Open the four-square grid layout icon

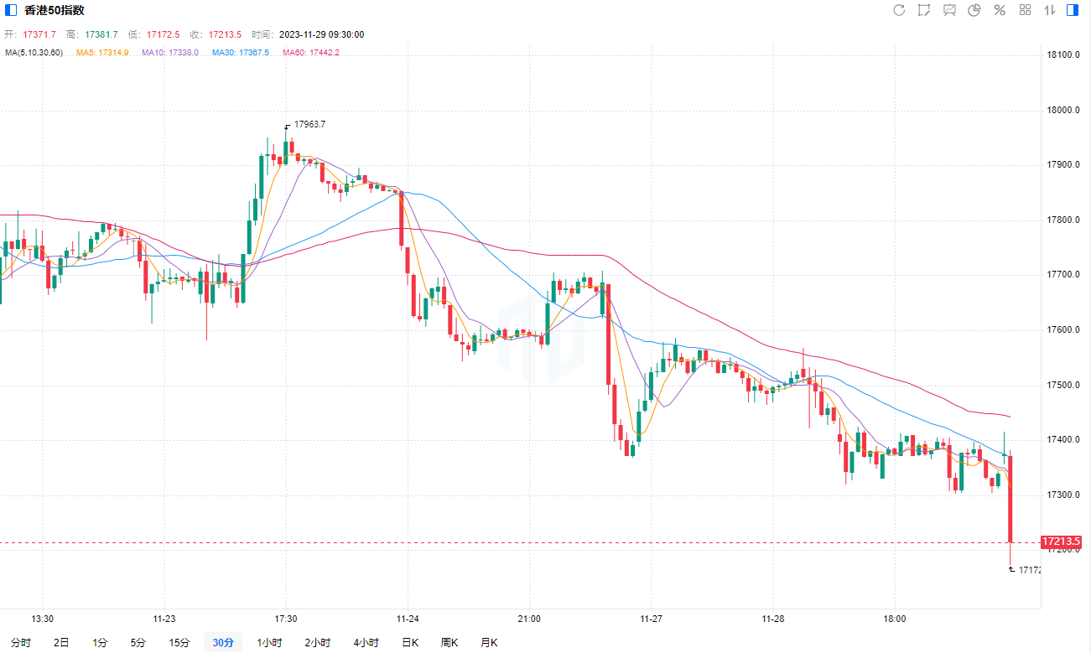1025,10
